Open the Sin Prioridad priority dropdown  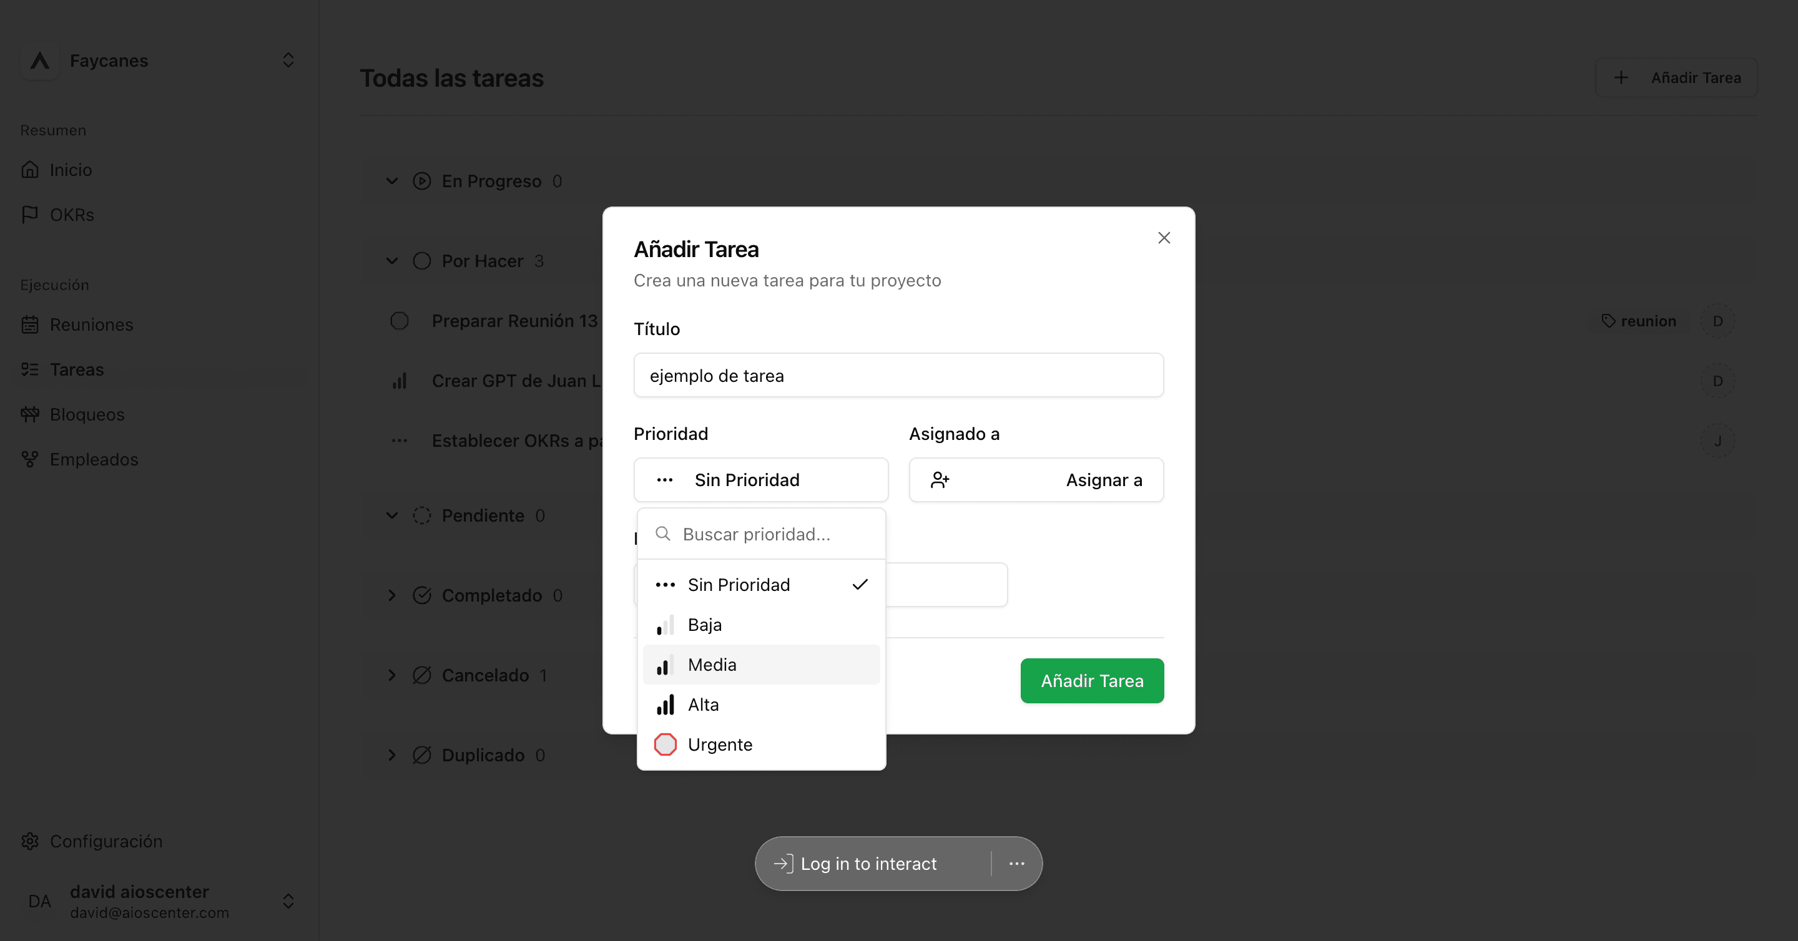[761, 480]
